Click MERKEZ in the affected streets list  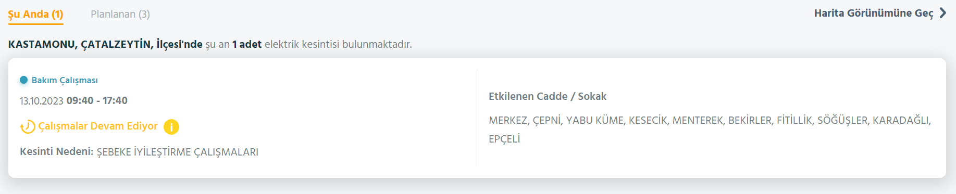509,121
